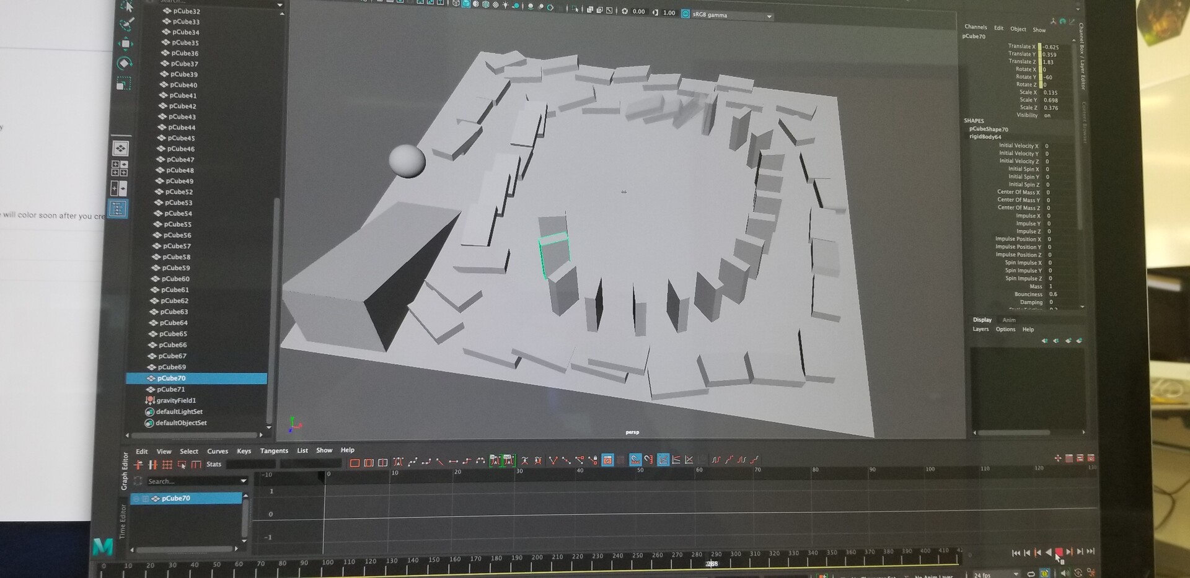Click the break tangents icon in Graph Editor

(552, 461)
